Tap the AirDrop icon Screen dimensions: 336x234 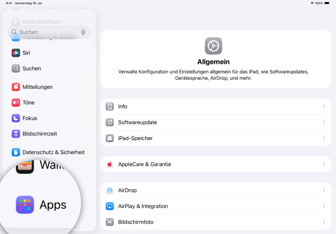(x=110, y=190)
